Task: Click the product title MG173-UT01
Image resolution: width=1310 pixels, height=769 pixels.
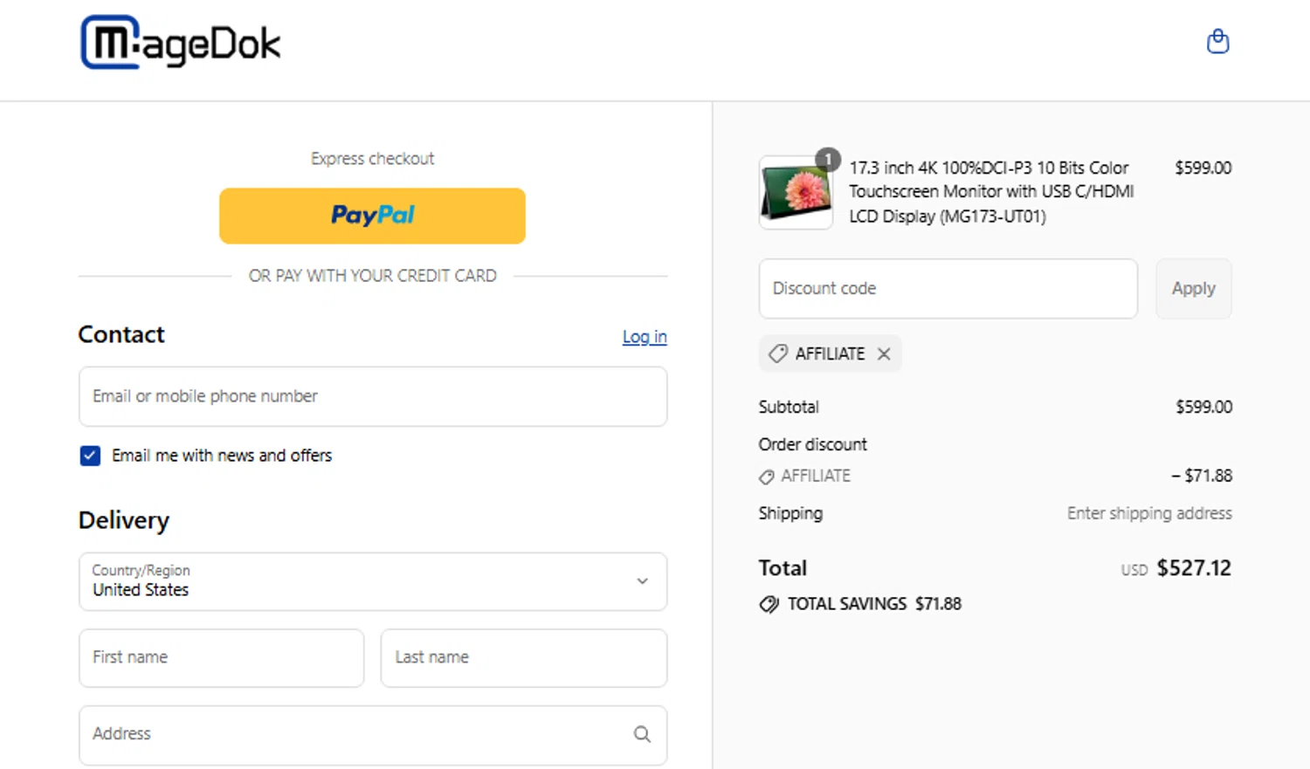Action: (x=991, y=192)
